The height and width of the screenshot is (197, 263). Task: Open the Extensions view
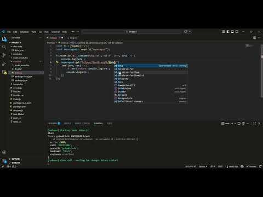coord(4,72)
